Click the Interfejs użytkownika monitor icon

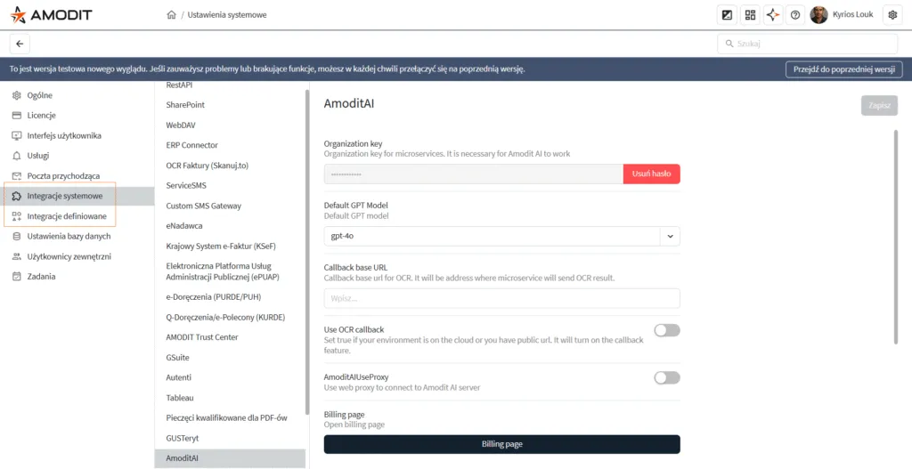[16, 136]
